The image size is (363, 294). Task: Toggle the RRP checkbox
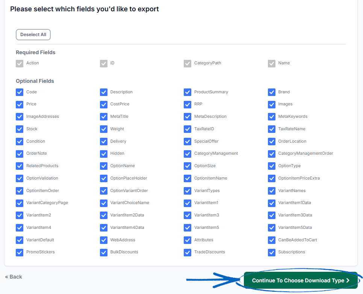[188, 104]
